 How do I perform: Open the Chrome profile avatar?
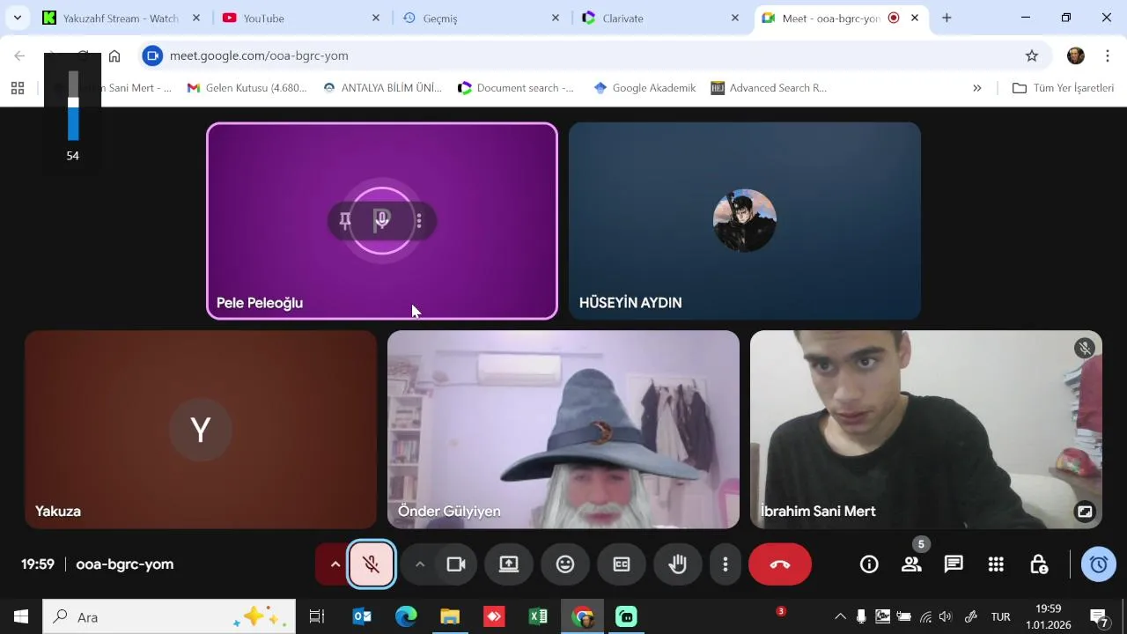[x=1076, y=55]
